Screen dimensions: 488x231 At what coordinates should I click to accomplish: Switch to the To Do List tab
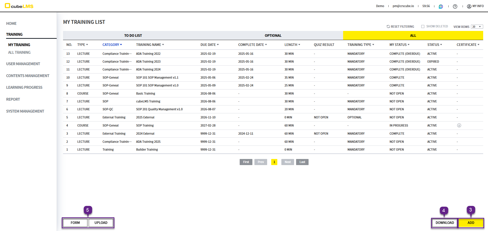(x=133, y=35)
